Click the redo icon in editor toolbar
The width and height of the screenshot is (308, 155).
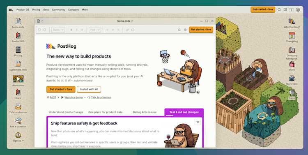click(x=45, y=30)
